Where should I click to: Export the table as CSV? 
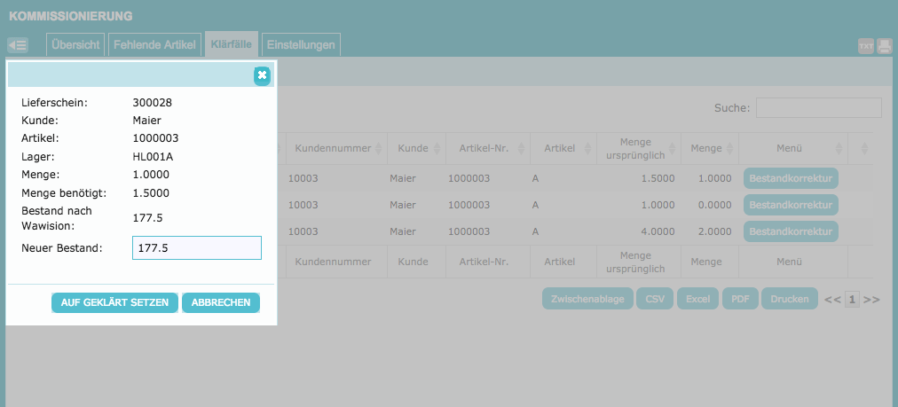655,299
